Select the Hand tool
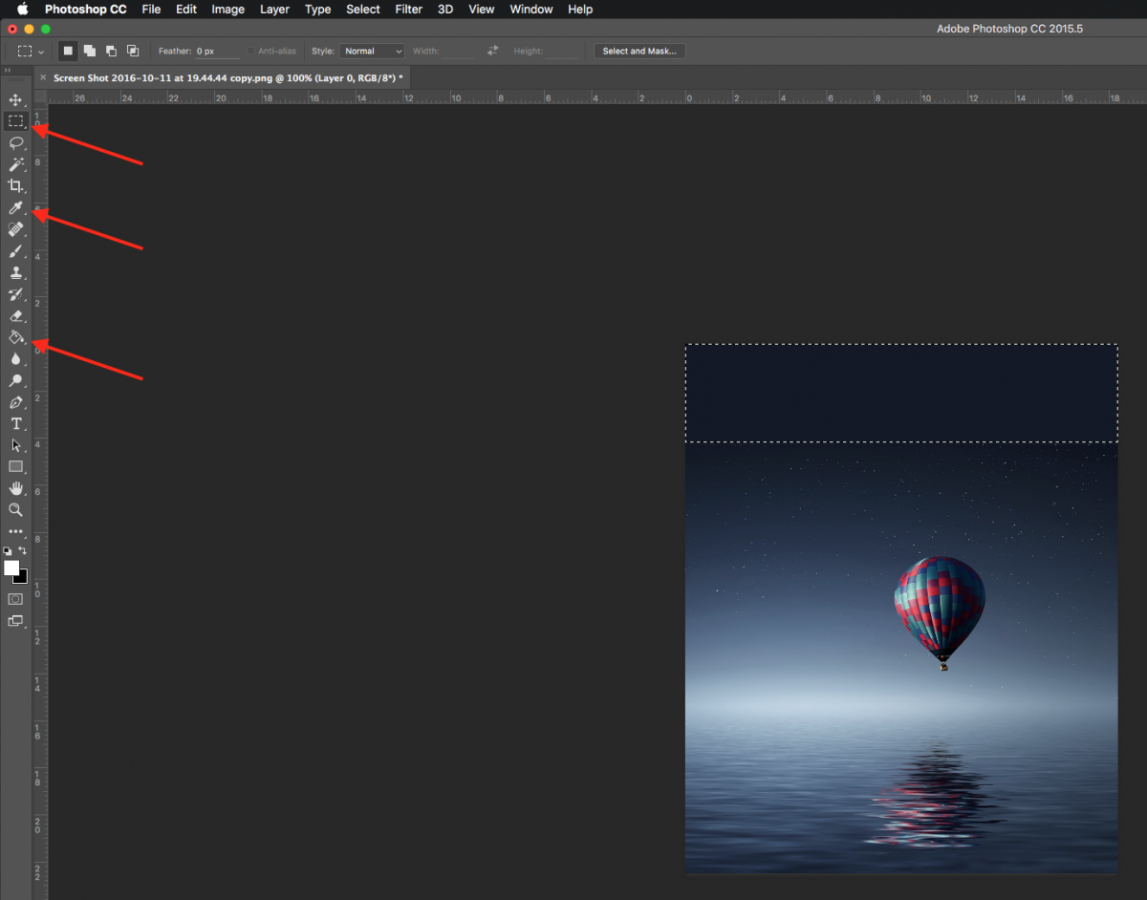The width and height of the screenshot is (1147, 900). (15, 488)
